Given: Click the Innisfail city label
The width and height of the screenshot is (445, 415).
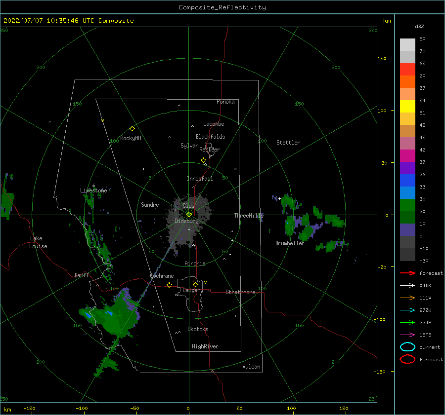Looking at the screenshot, I should point(200,179).
